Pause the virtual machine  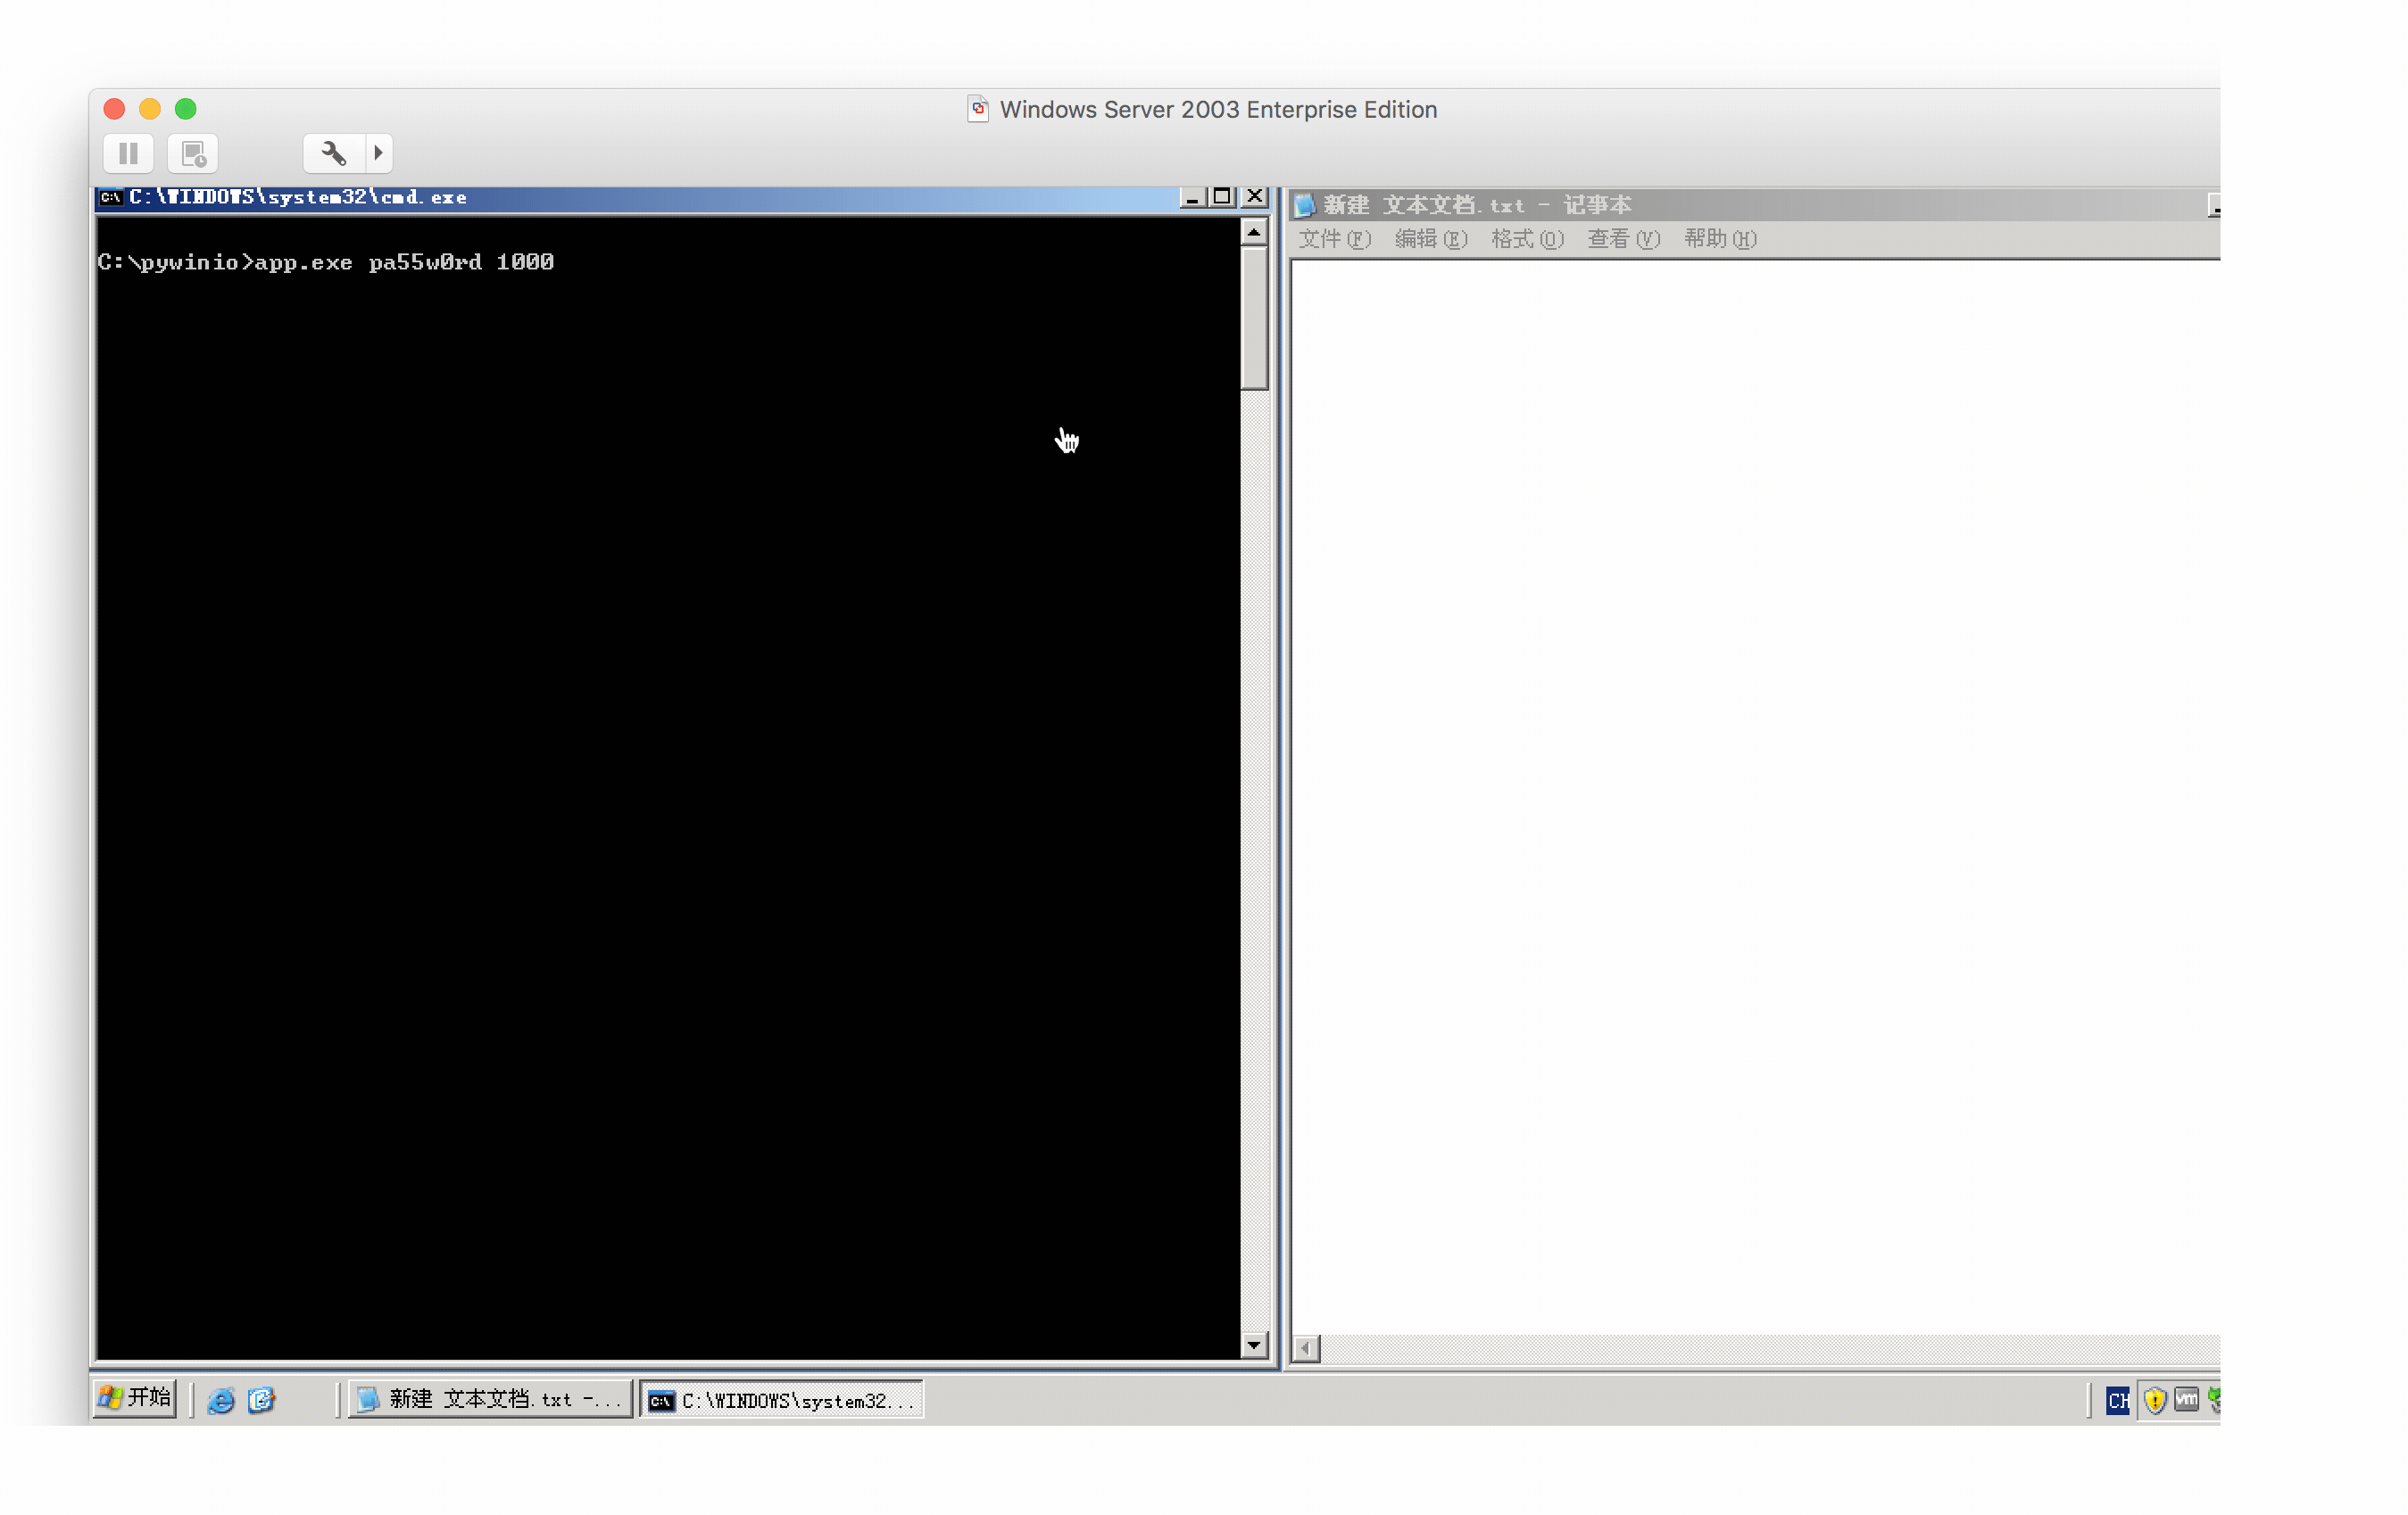tap(128, 153)
